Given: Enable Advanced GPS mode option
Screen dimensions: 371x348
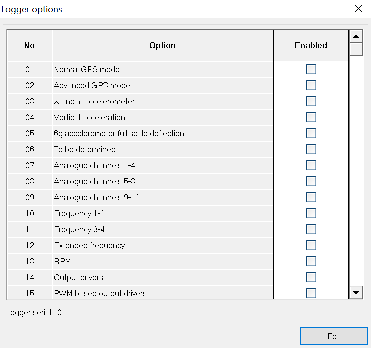Looking at the screenshot, I should (x=311, y=85).
